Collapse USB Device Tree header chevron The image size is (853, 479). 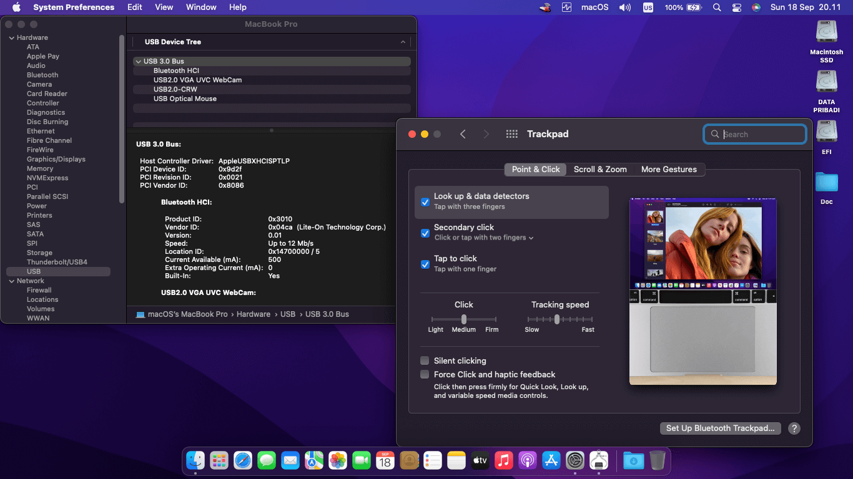pyautogui.click(x=403, y=42)
